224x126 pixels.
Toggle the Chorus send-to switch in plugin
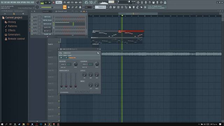pos(91,64)
